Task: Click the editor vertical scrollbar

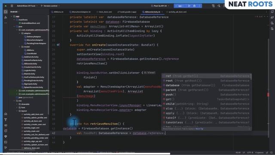Action: coord(269,88)
